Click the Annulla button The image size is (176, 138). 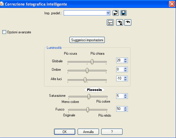pyautogui.click(x=88, y=132)
